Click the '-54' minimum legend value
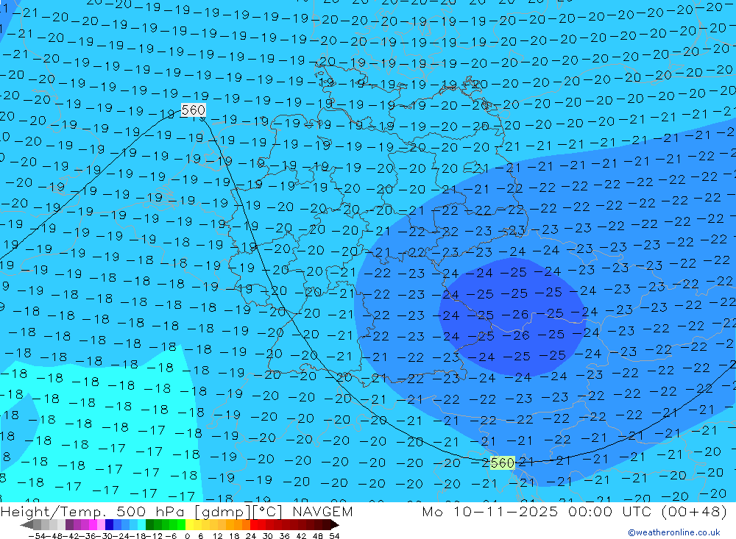736x539 pixels. click(x=37, y=536)
